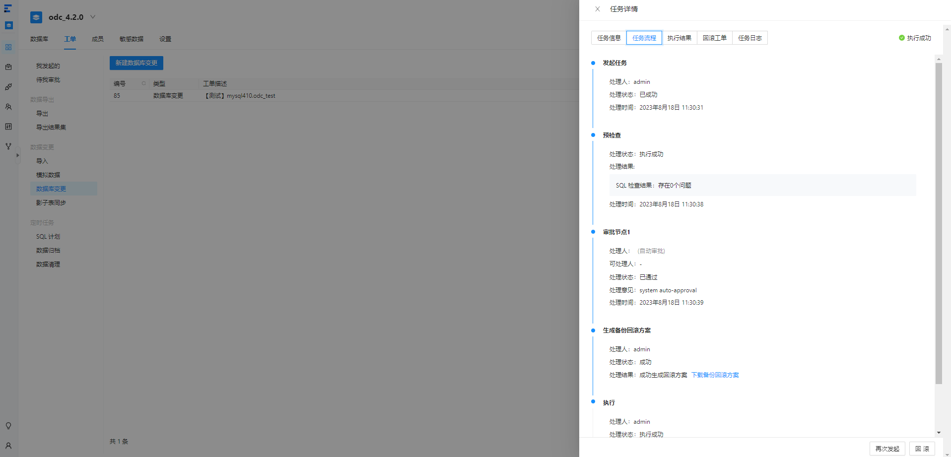Click the 回滚 button at the bottom

click(x=922, y=449)
